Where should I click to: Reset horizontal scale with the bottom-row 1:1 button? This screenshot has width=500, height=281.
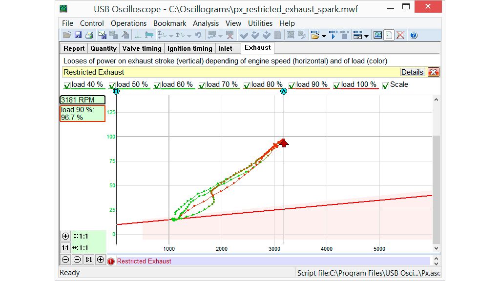(x=89, y=260)
